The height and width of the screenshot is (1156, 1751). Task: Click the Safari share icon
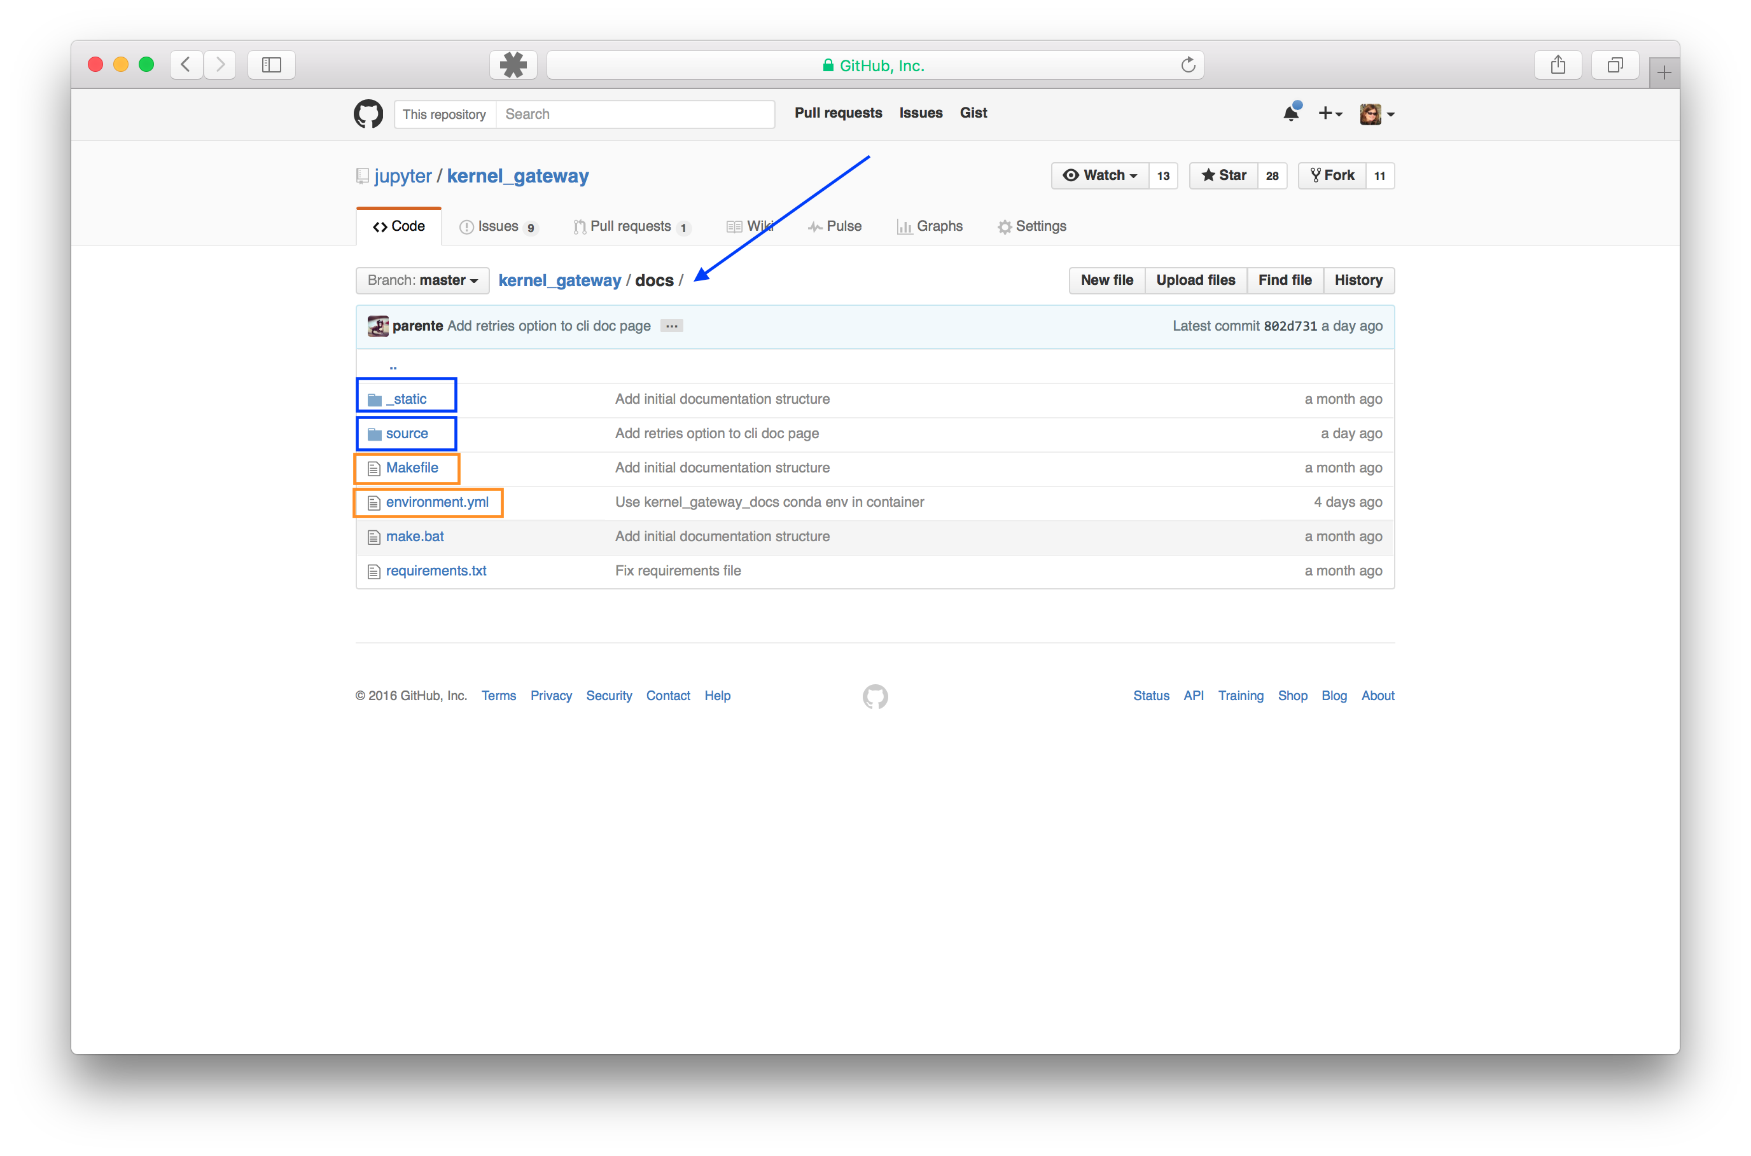[x=1557, y=65]
